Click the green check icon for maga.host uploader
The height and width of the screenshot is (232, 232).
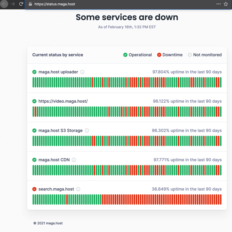point(34,72)
